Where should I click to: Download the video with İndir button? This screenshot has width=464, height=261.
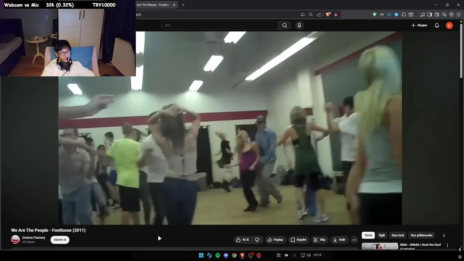(339, 240)
